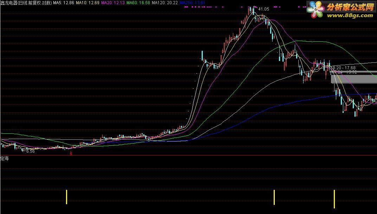Select the MA20: 12.13 indicator label
377x214 pixels.
[x=112, y=3]
